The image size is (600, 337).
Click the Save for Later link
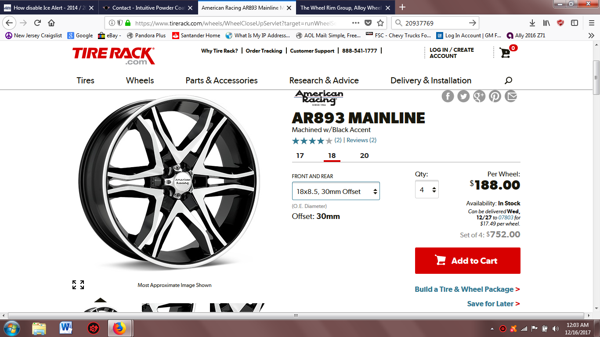(493, 304)
